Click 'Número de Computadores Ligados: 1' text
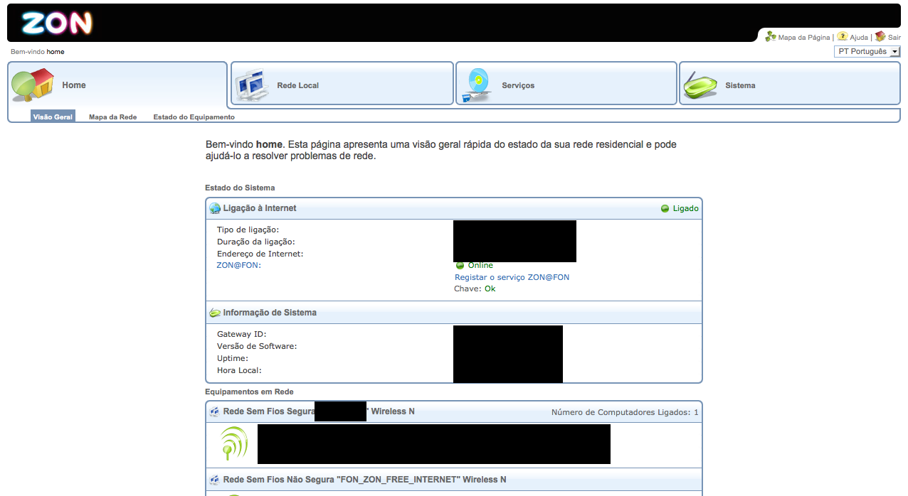908x496 pixels. coord(625,412)
